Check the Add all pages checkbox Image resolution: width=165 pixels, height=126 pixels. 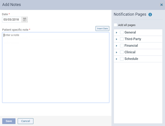point(115,25)
